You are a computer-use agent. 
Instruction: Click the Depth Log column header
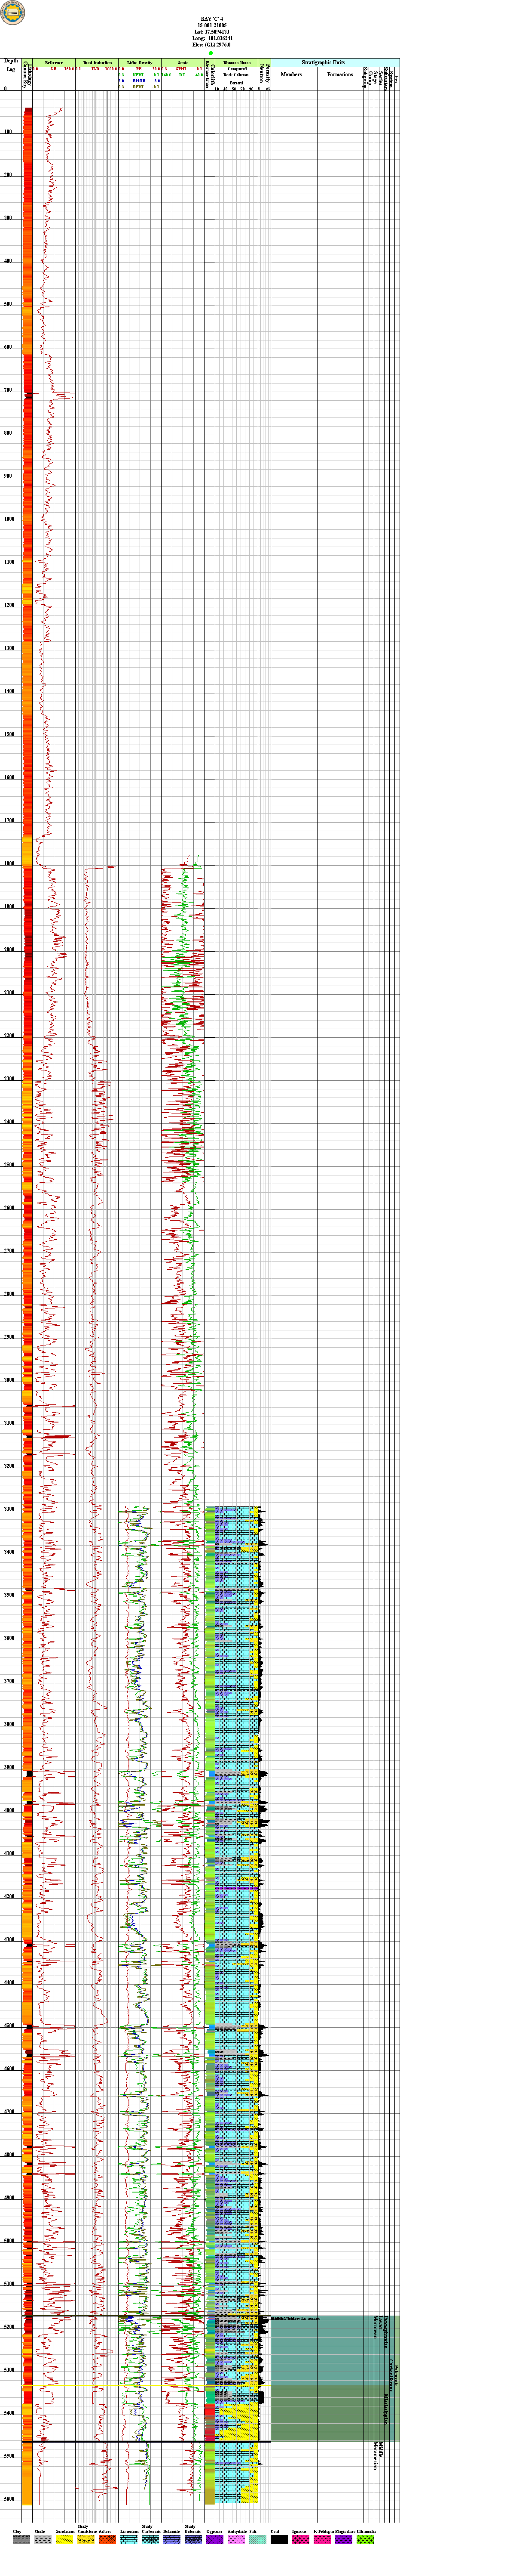pyautogui.click(x=11, y=66)
